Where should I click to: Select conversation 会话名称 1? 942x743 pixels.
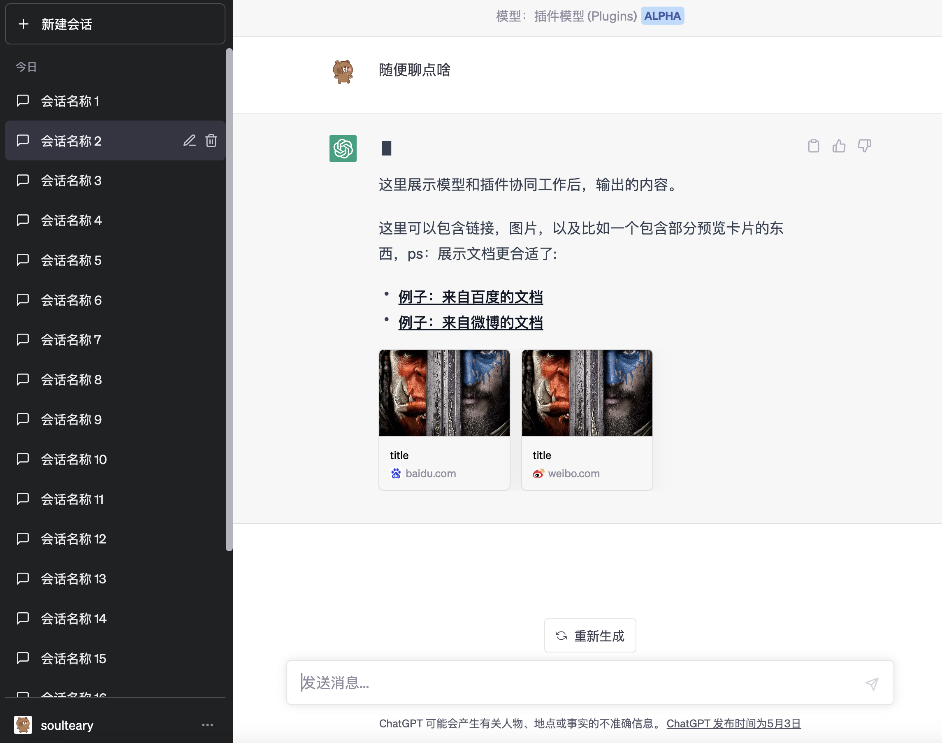tap(70, 101)
